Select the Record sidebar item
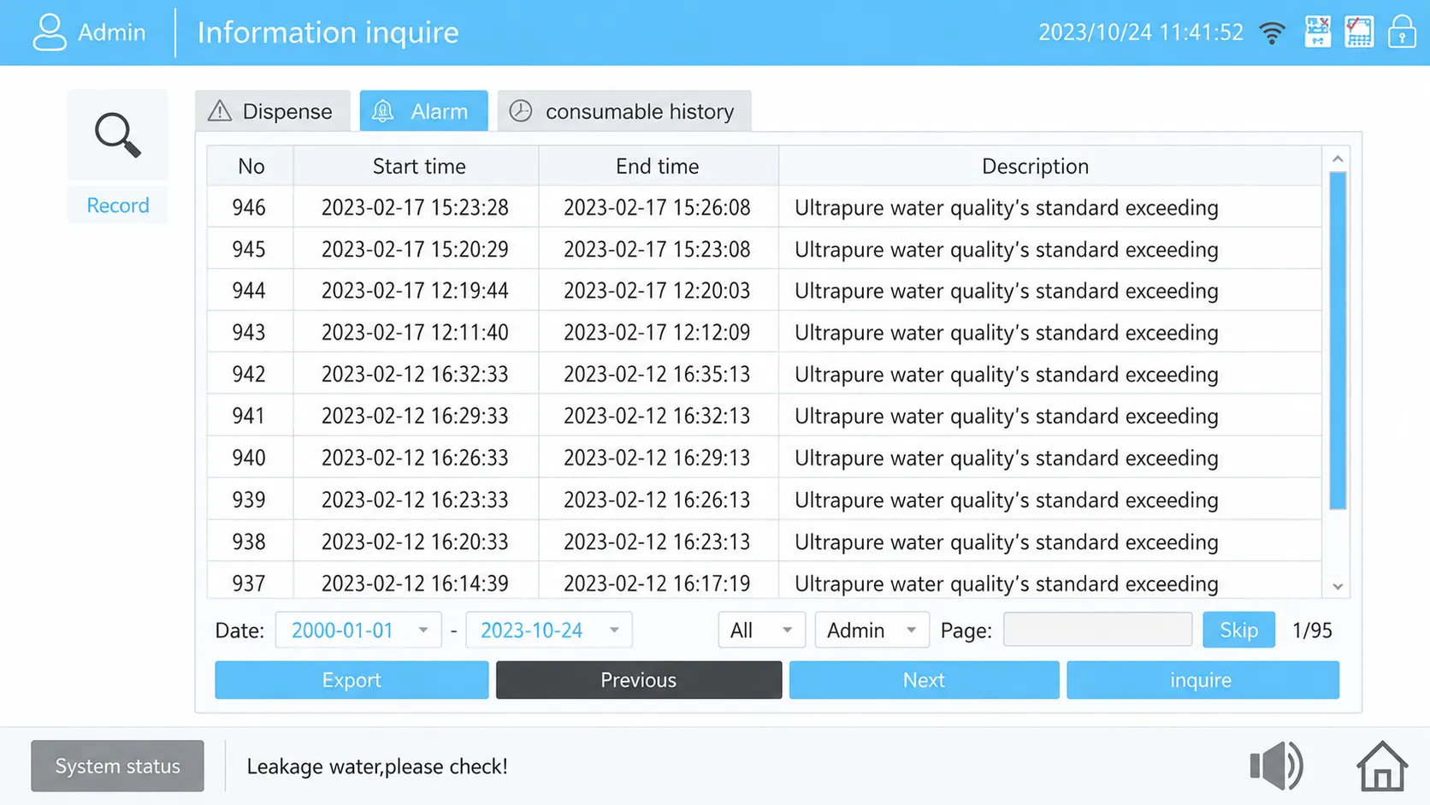This screenshot has width=1430, height=805. pyautogui.click(x=117, y=205)
